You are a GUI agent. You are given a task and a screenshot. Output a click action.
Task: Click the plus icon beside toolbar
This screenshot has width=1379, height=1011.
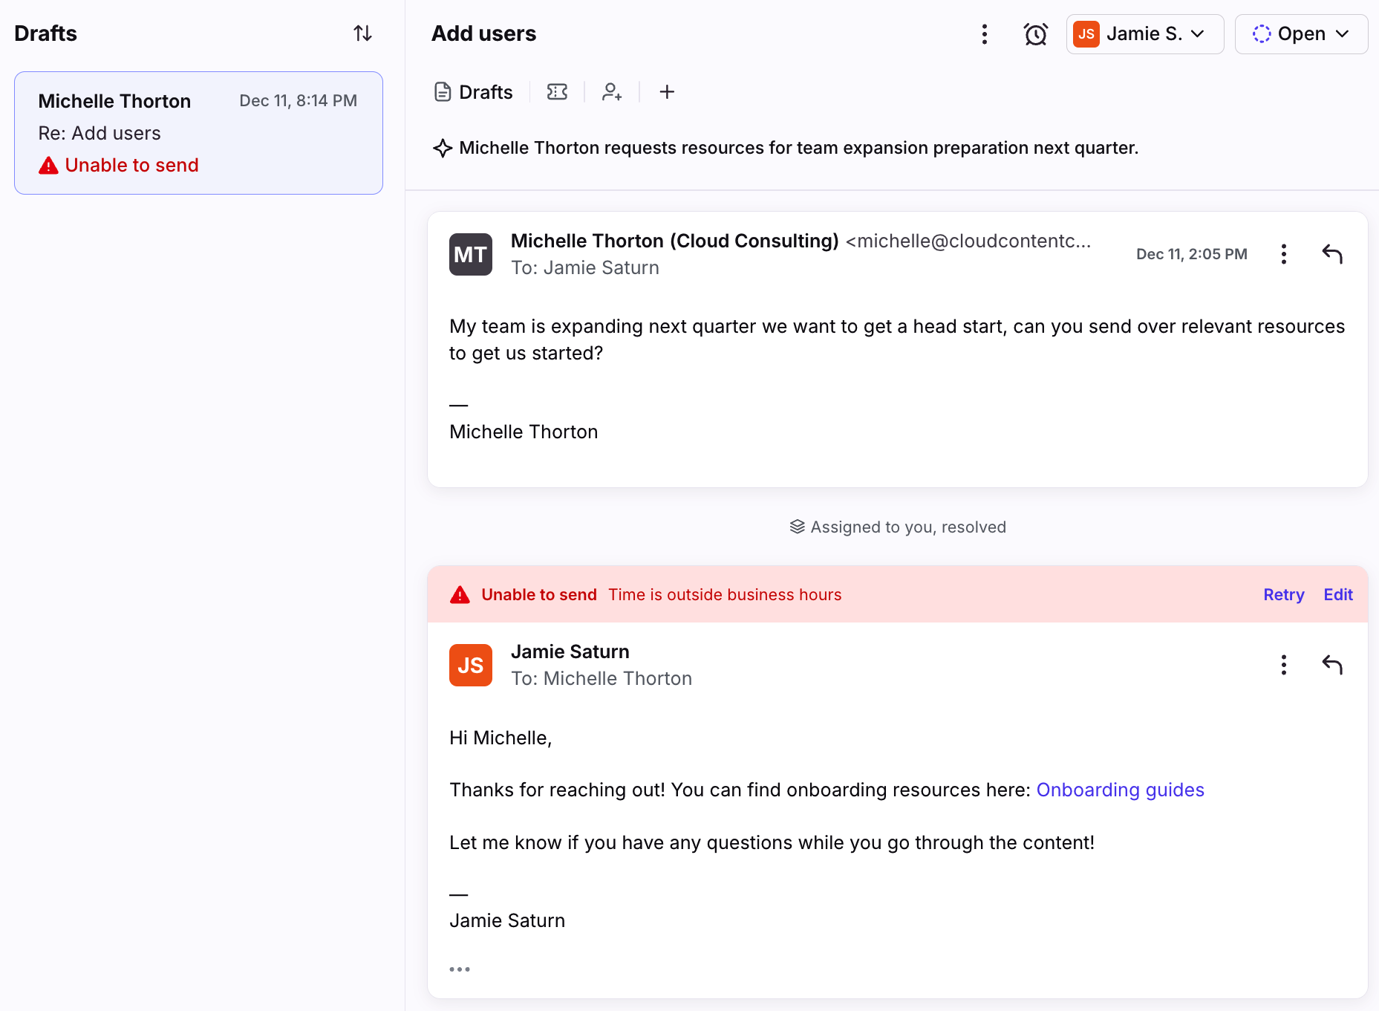click(667, 92)
